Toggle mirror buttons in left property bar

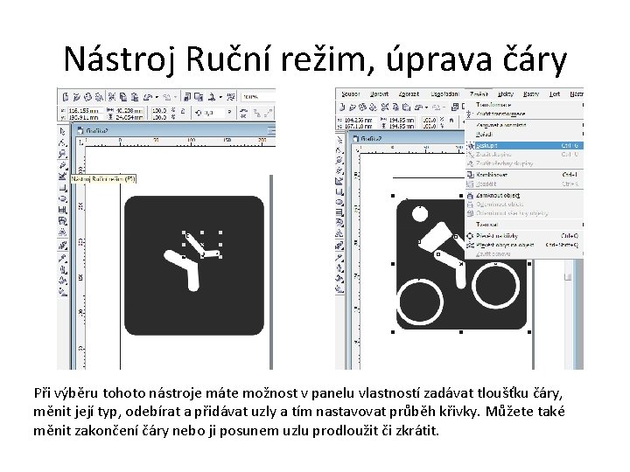pos(243,113)
